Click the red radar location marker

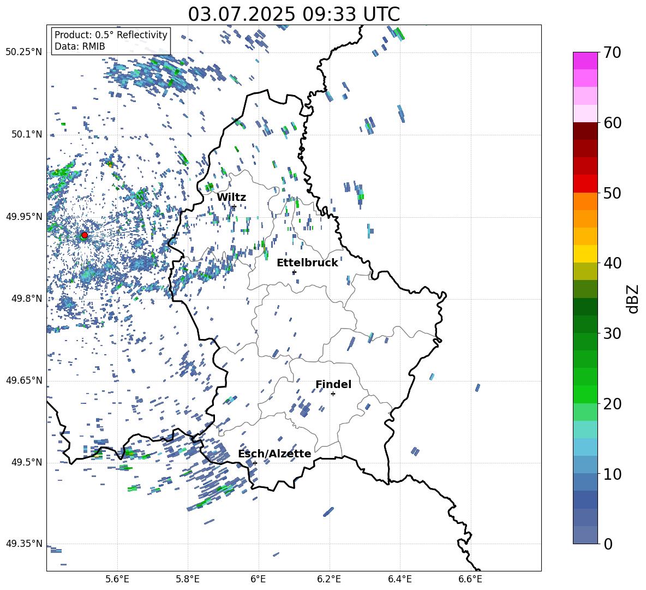(x=85, y=235)
